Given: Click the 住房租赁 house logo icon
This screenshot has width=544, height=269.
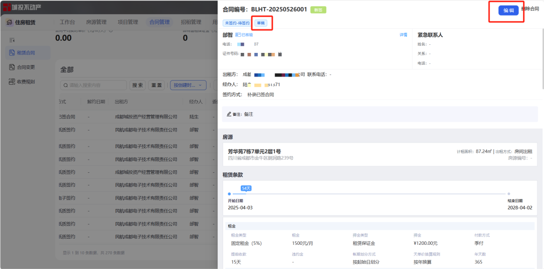Looking at the screenshot, I should point(9,22).
